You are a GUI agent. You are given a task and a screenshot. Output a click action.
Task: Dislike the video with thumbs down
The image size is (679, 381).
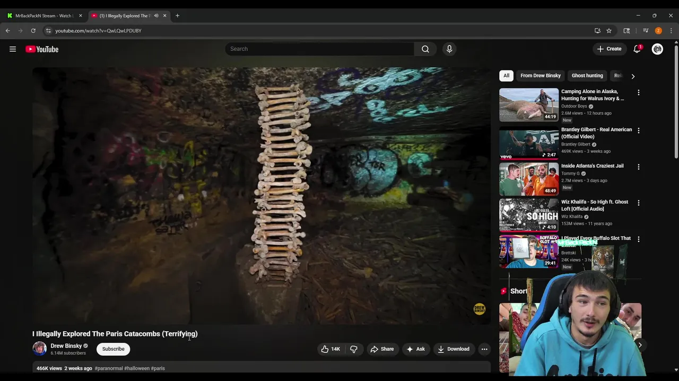coord(354,349)
